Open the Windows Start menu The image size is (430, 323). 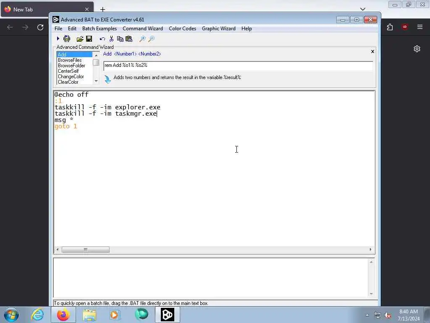(x=11, y=315)
